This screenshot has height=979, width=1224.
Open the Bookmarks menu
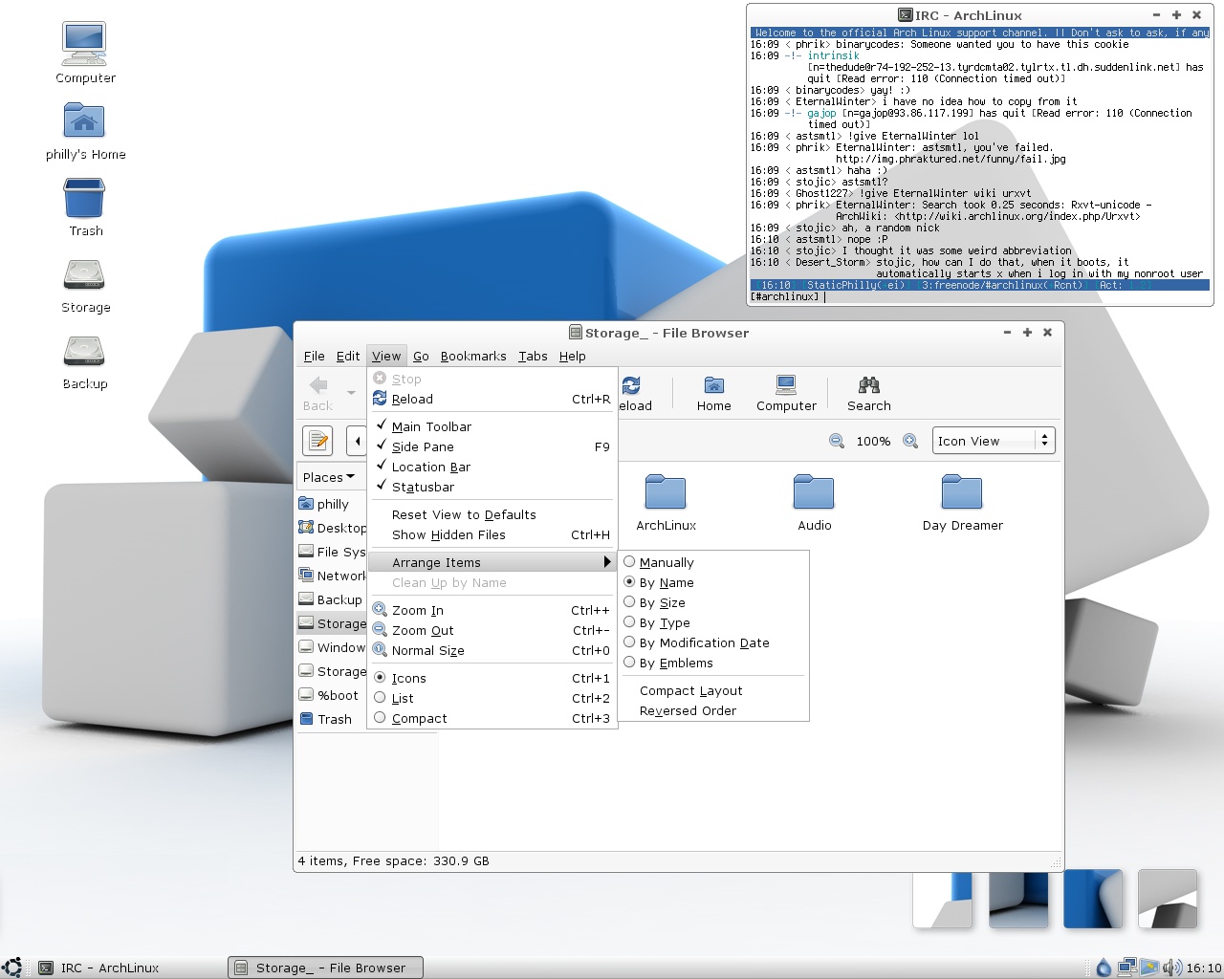(x=473, y=356)
